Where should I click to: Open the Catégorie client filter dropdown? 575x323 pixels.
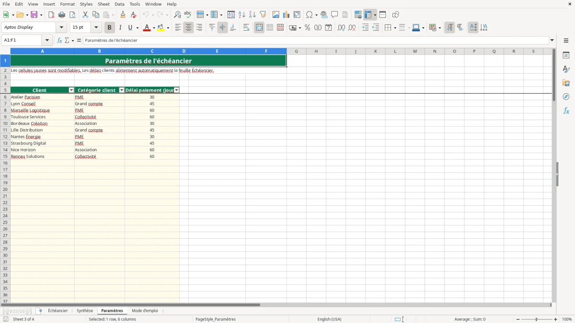coord(122,90)
